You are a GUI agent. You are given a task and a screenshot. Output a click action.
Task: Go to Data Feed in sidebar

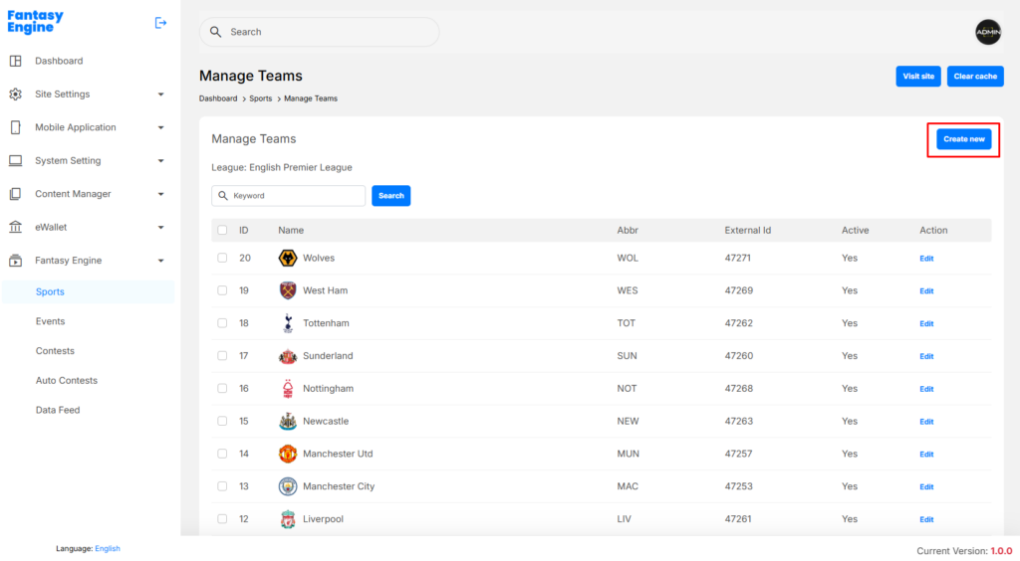[x=58, y=410]
